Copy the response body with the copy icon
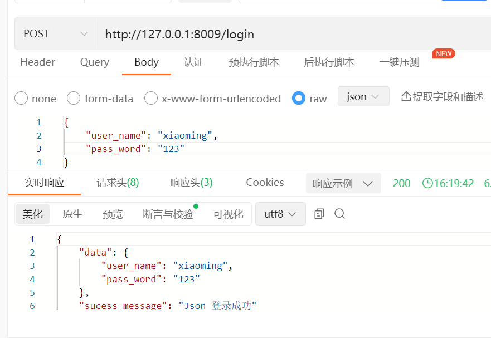Screen dimensions: 491x338 pyautogui.click(x=319, y=214)
